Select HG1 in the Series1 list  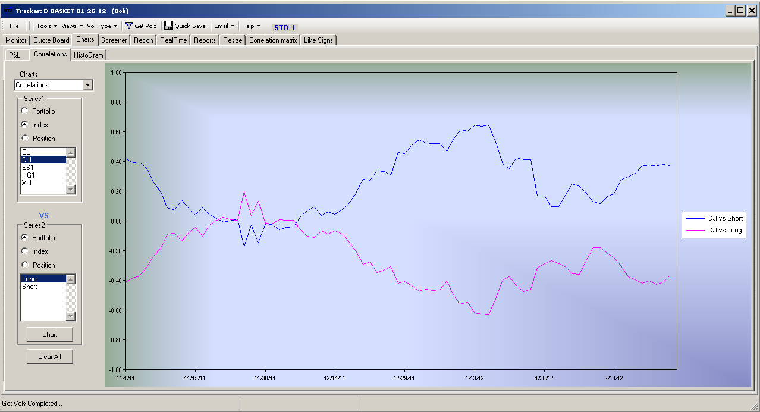point(43,175)
